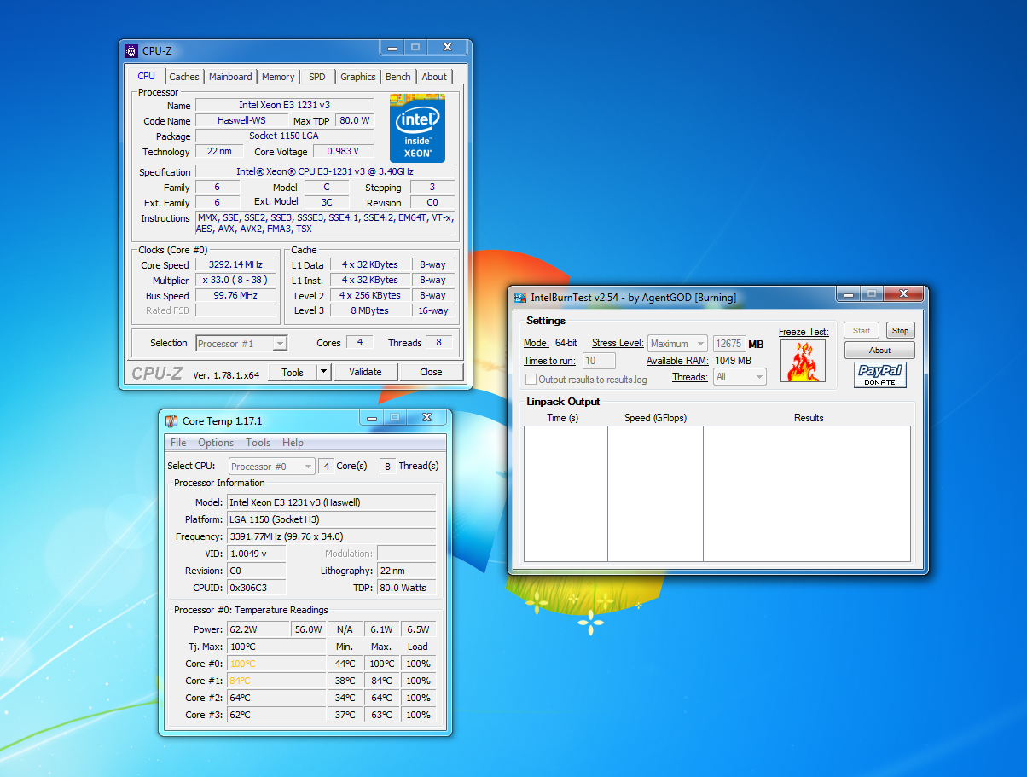The image size is (1027, 777).
Task: Click the Power 62.2W value
Action: tap(258, 629)
